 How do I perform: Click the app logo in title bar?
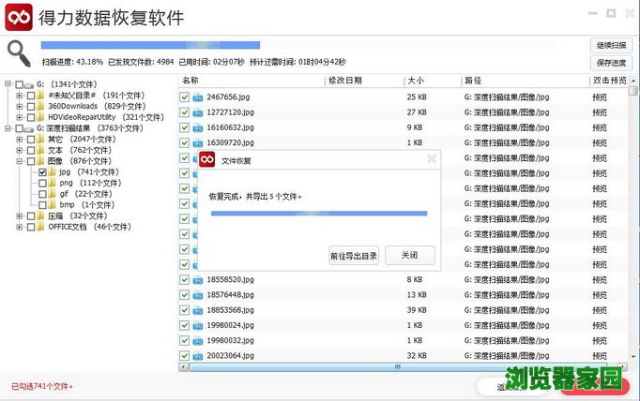[x=18, y=16]
